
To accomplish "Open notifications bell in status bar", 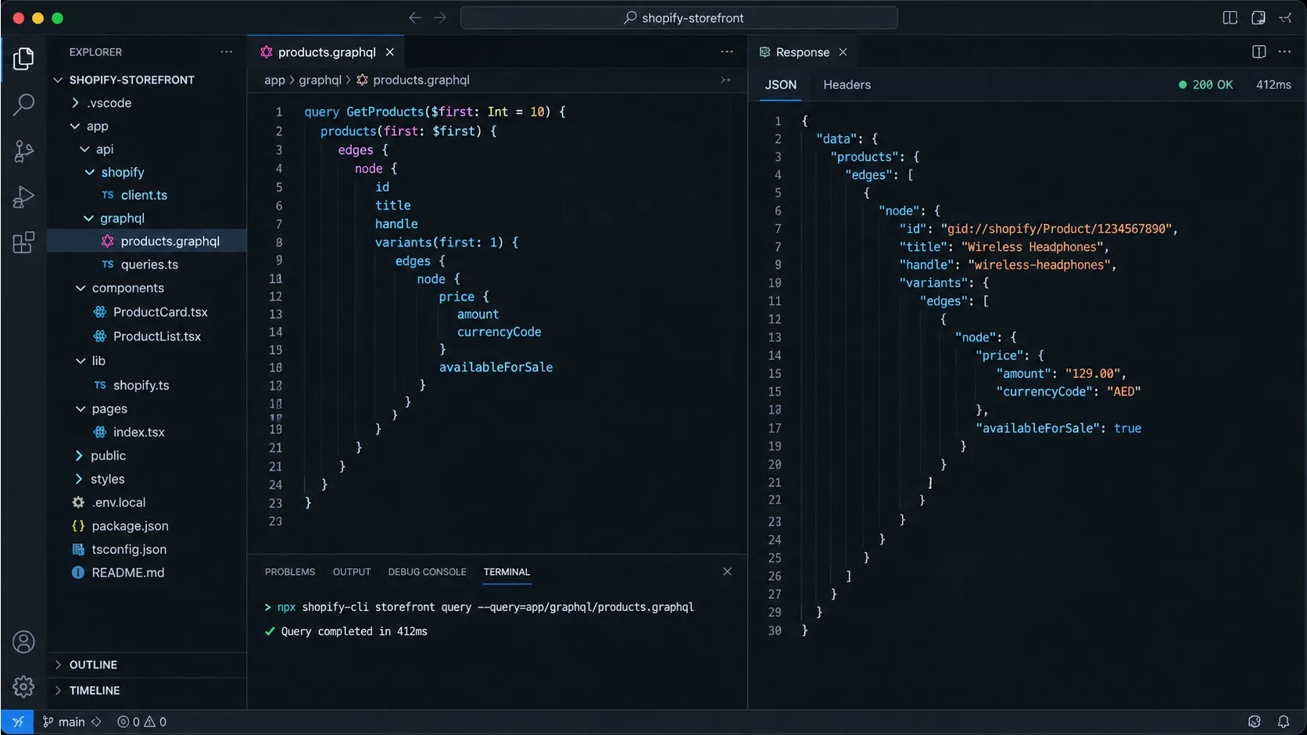I will 1284,722.
